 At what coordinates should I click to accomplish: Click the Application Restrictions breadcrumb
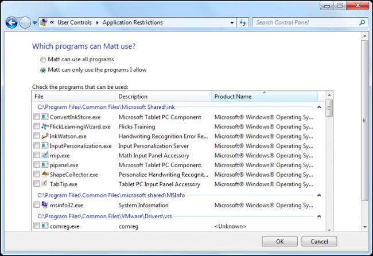133,22
